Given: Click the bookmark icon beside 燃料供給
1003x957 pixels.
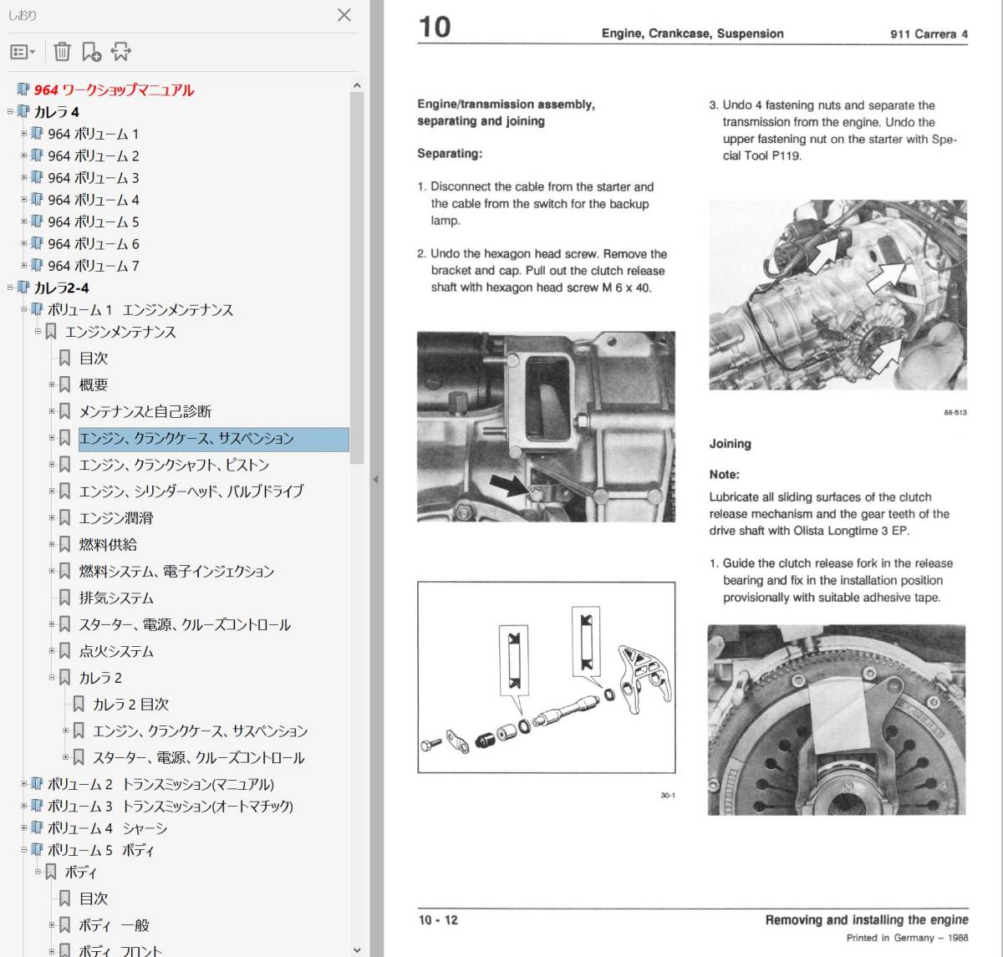Looking at the screenshot, I should [64, 545].
